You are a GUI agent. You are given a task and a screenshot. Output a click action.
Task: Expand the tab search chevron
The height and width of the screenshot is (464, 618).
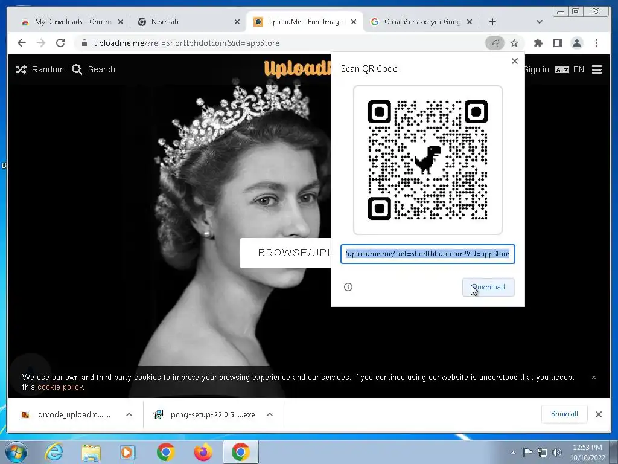coord(540,22)
